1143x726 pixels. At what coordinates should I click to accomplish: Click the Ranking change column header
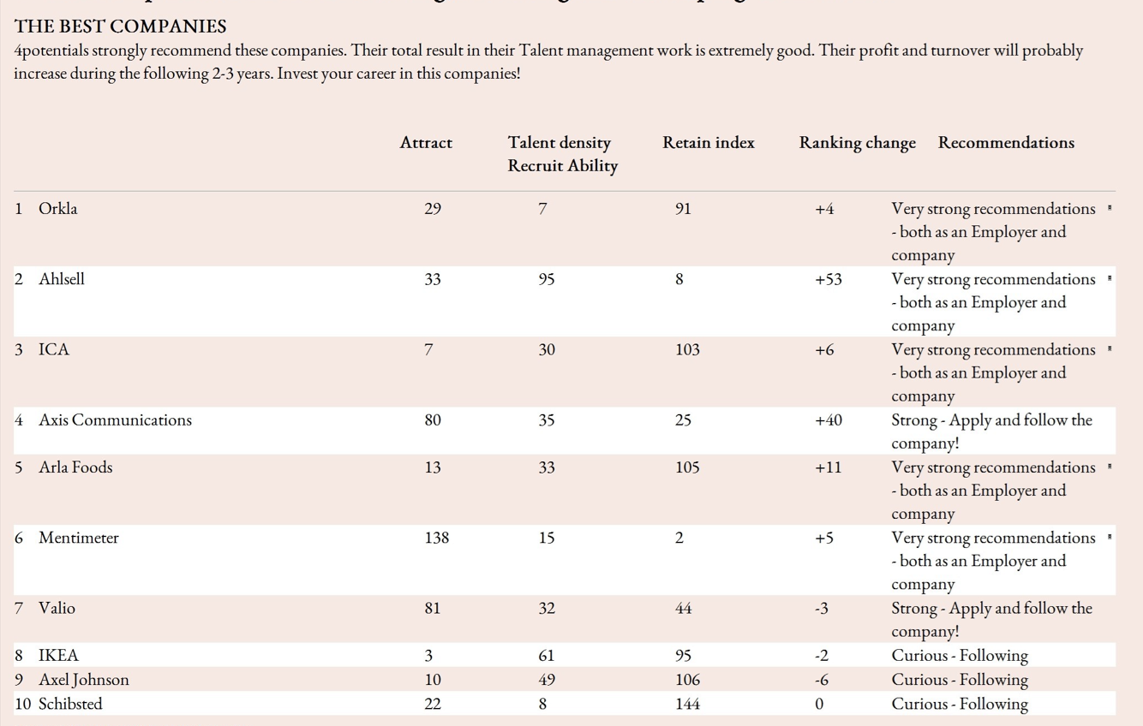(x=857, y=143)
